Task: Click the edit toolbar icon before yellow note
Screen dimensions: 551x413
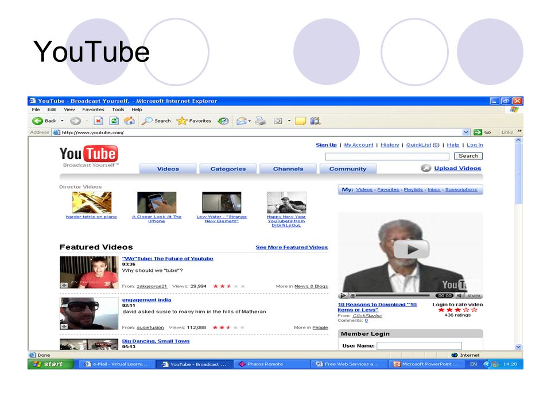Action: [278, 121]
